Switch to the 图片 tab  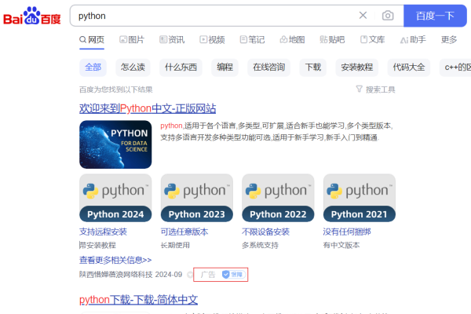click(x=132, y=40)
